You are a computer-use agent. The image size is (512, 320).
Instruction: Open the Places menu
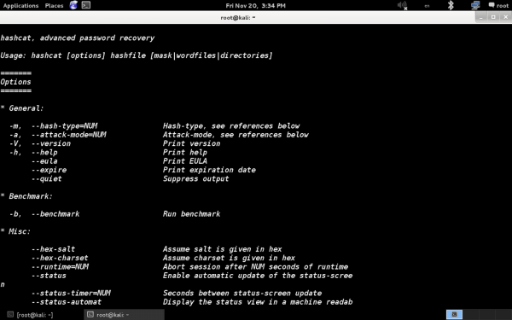(54, 6)
